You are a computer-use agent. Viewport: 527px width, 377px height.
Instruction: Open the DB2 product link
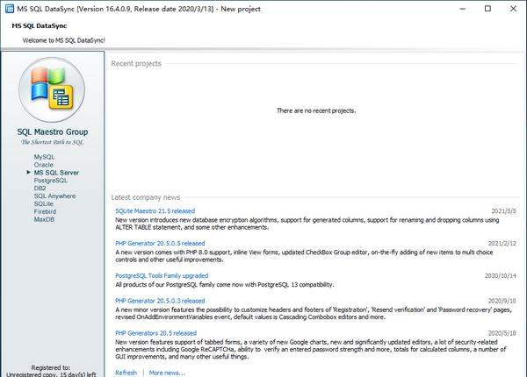[x=40, y=188]
